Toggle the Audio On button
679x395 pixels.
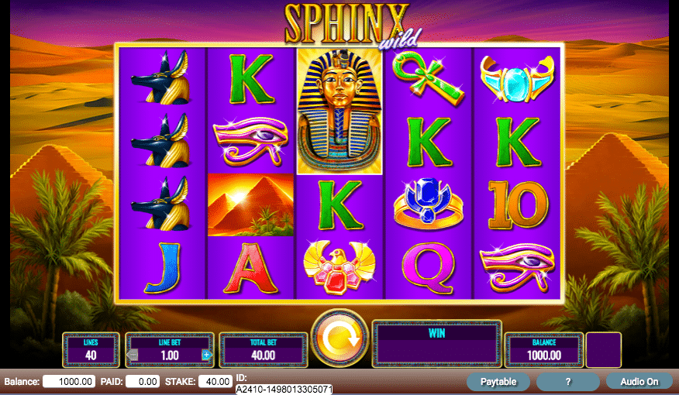[639, 382]
